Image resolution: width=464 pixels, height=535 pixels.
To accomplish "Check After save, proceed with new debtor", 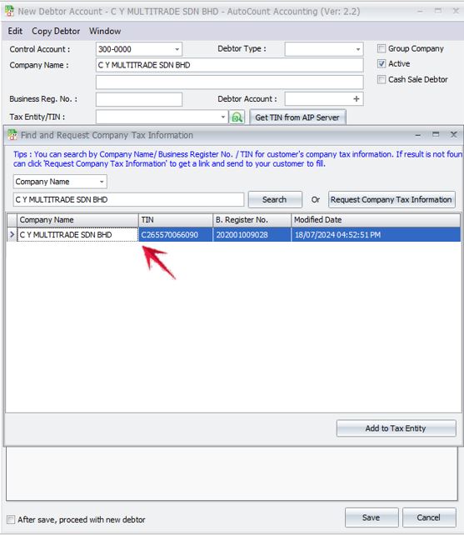I will point(11,520).
